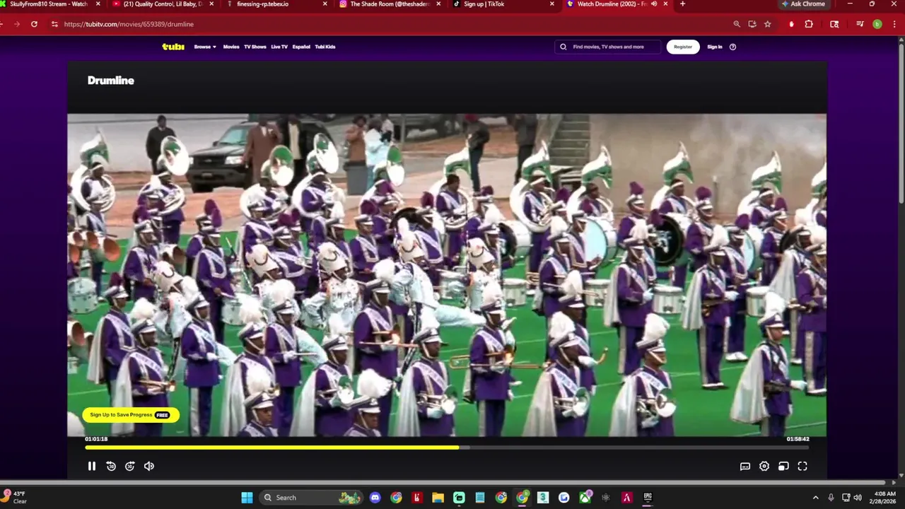The image size is (905, 509).
Task: Open the Live TV section
Action: [x=279, y=47]
